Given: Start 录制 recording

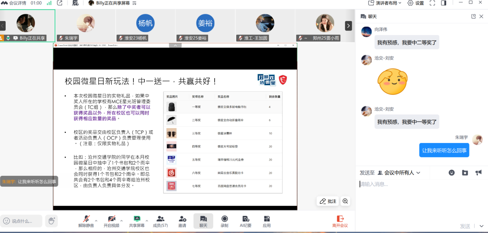Looking at the screenshot, I should coord(224,221).
